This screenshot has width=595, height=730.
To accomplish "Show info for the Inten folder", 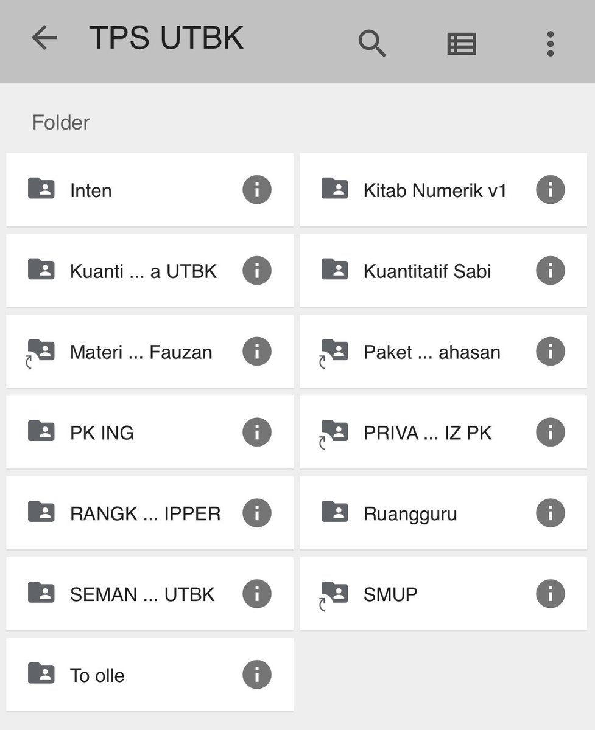I will [257, 190].
